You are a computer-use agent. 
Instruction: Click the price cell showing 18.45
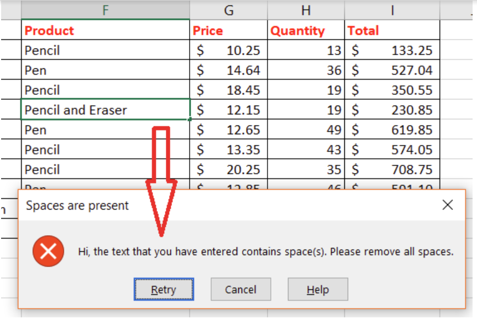[229, 90]
